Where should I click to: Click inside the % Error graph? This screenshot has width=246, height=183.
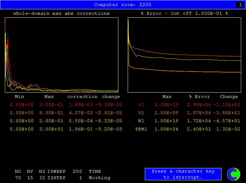click(x=184, y=55)
